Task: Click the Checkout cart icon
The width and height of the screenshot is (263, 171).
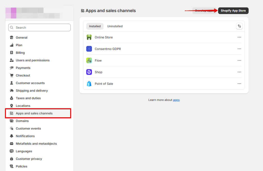Action: click(12, 75)
